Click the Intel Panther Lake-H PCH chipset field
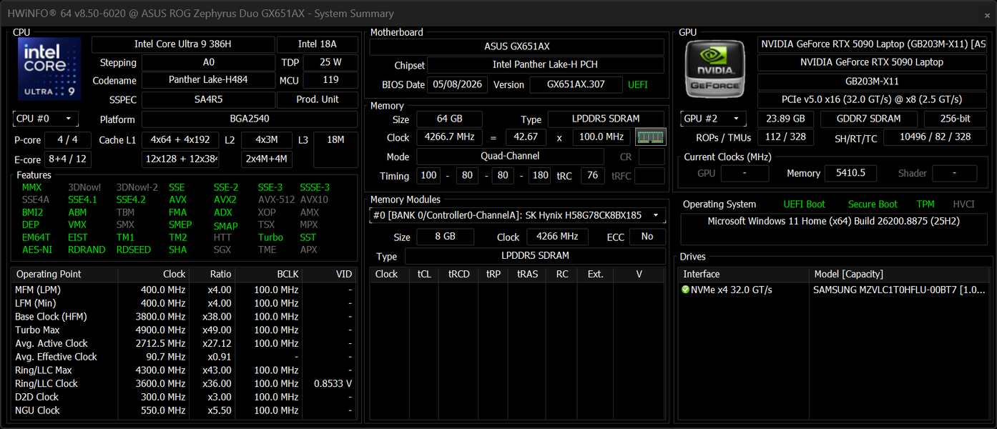Viewport: 997px width, 429px height. click(x=545, y=65)
